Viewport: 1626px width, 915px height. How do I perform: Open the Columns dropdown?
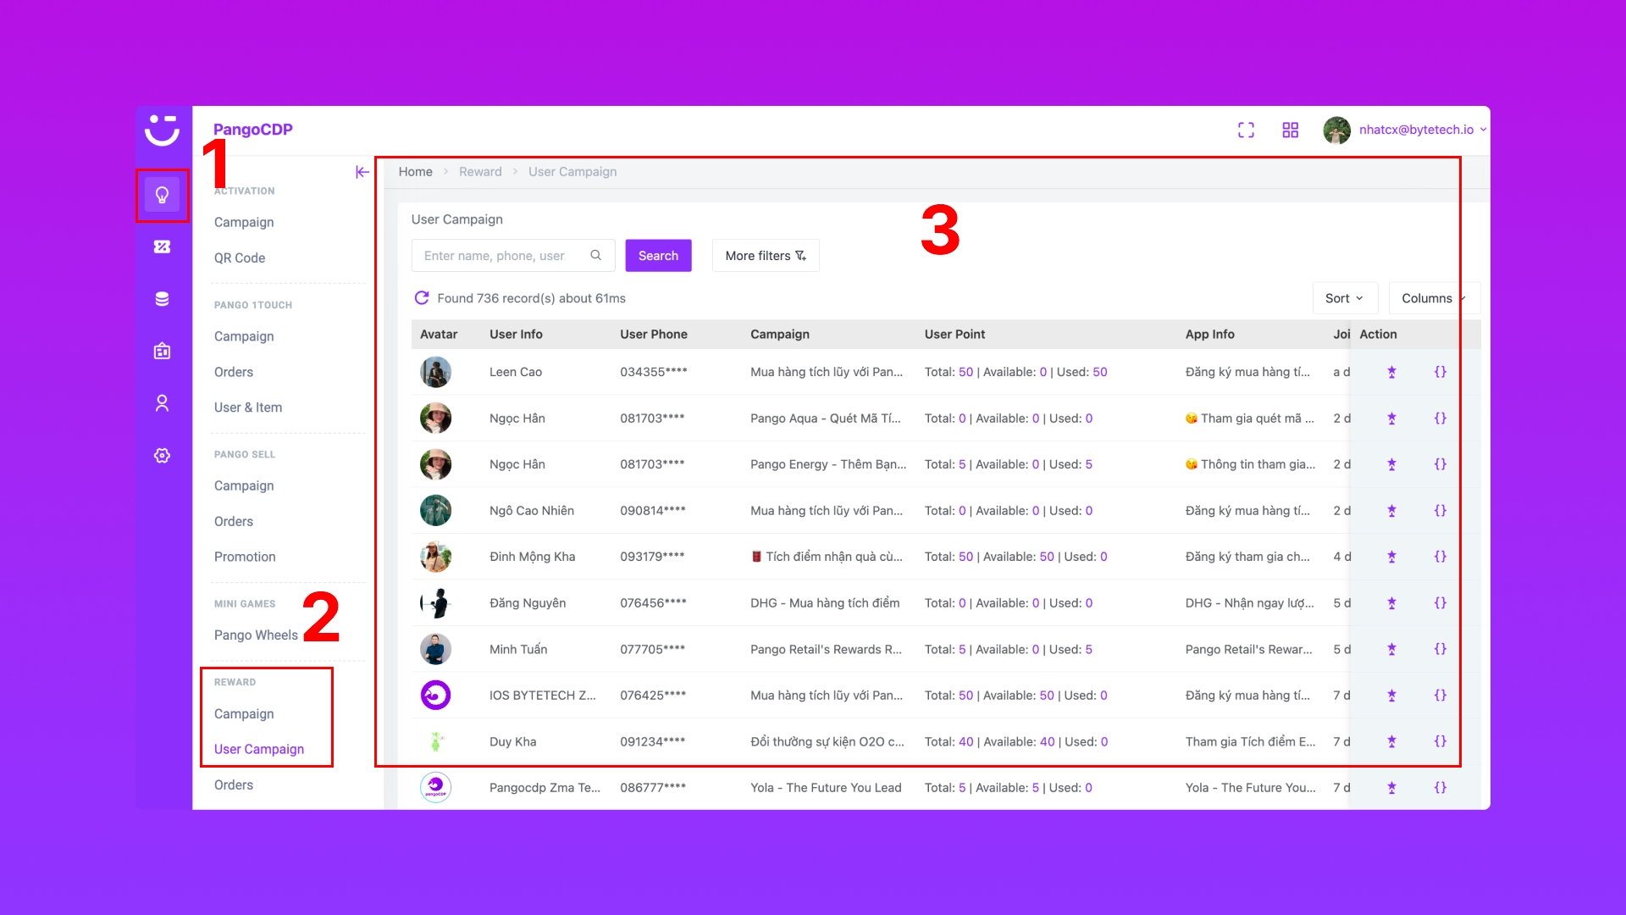tap(1433, 298)
